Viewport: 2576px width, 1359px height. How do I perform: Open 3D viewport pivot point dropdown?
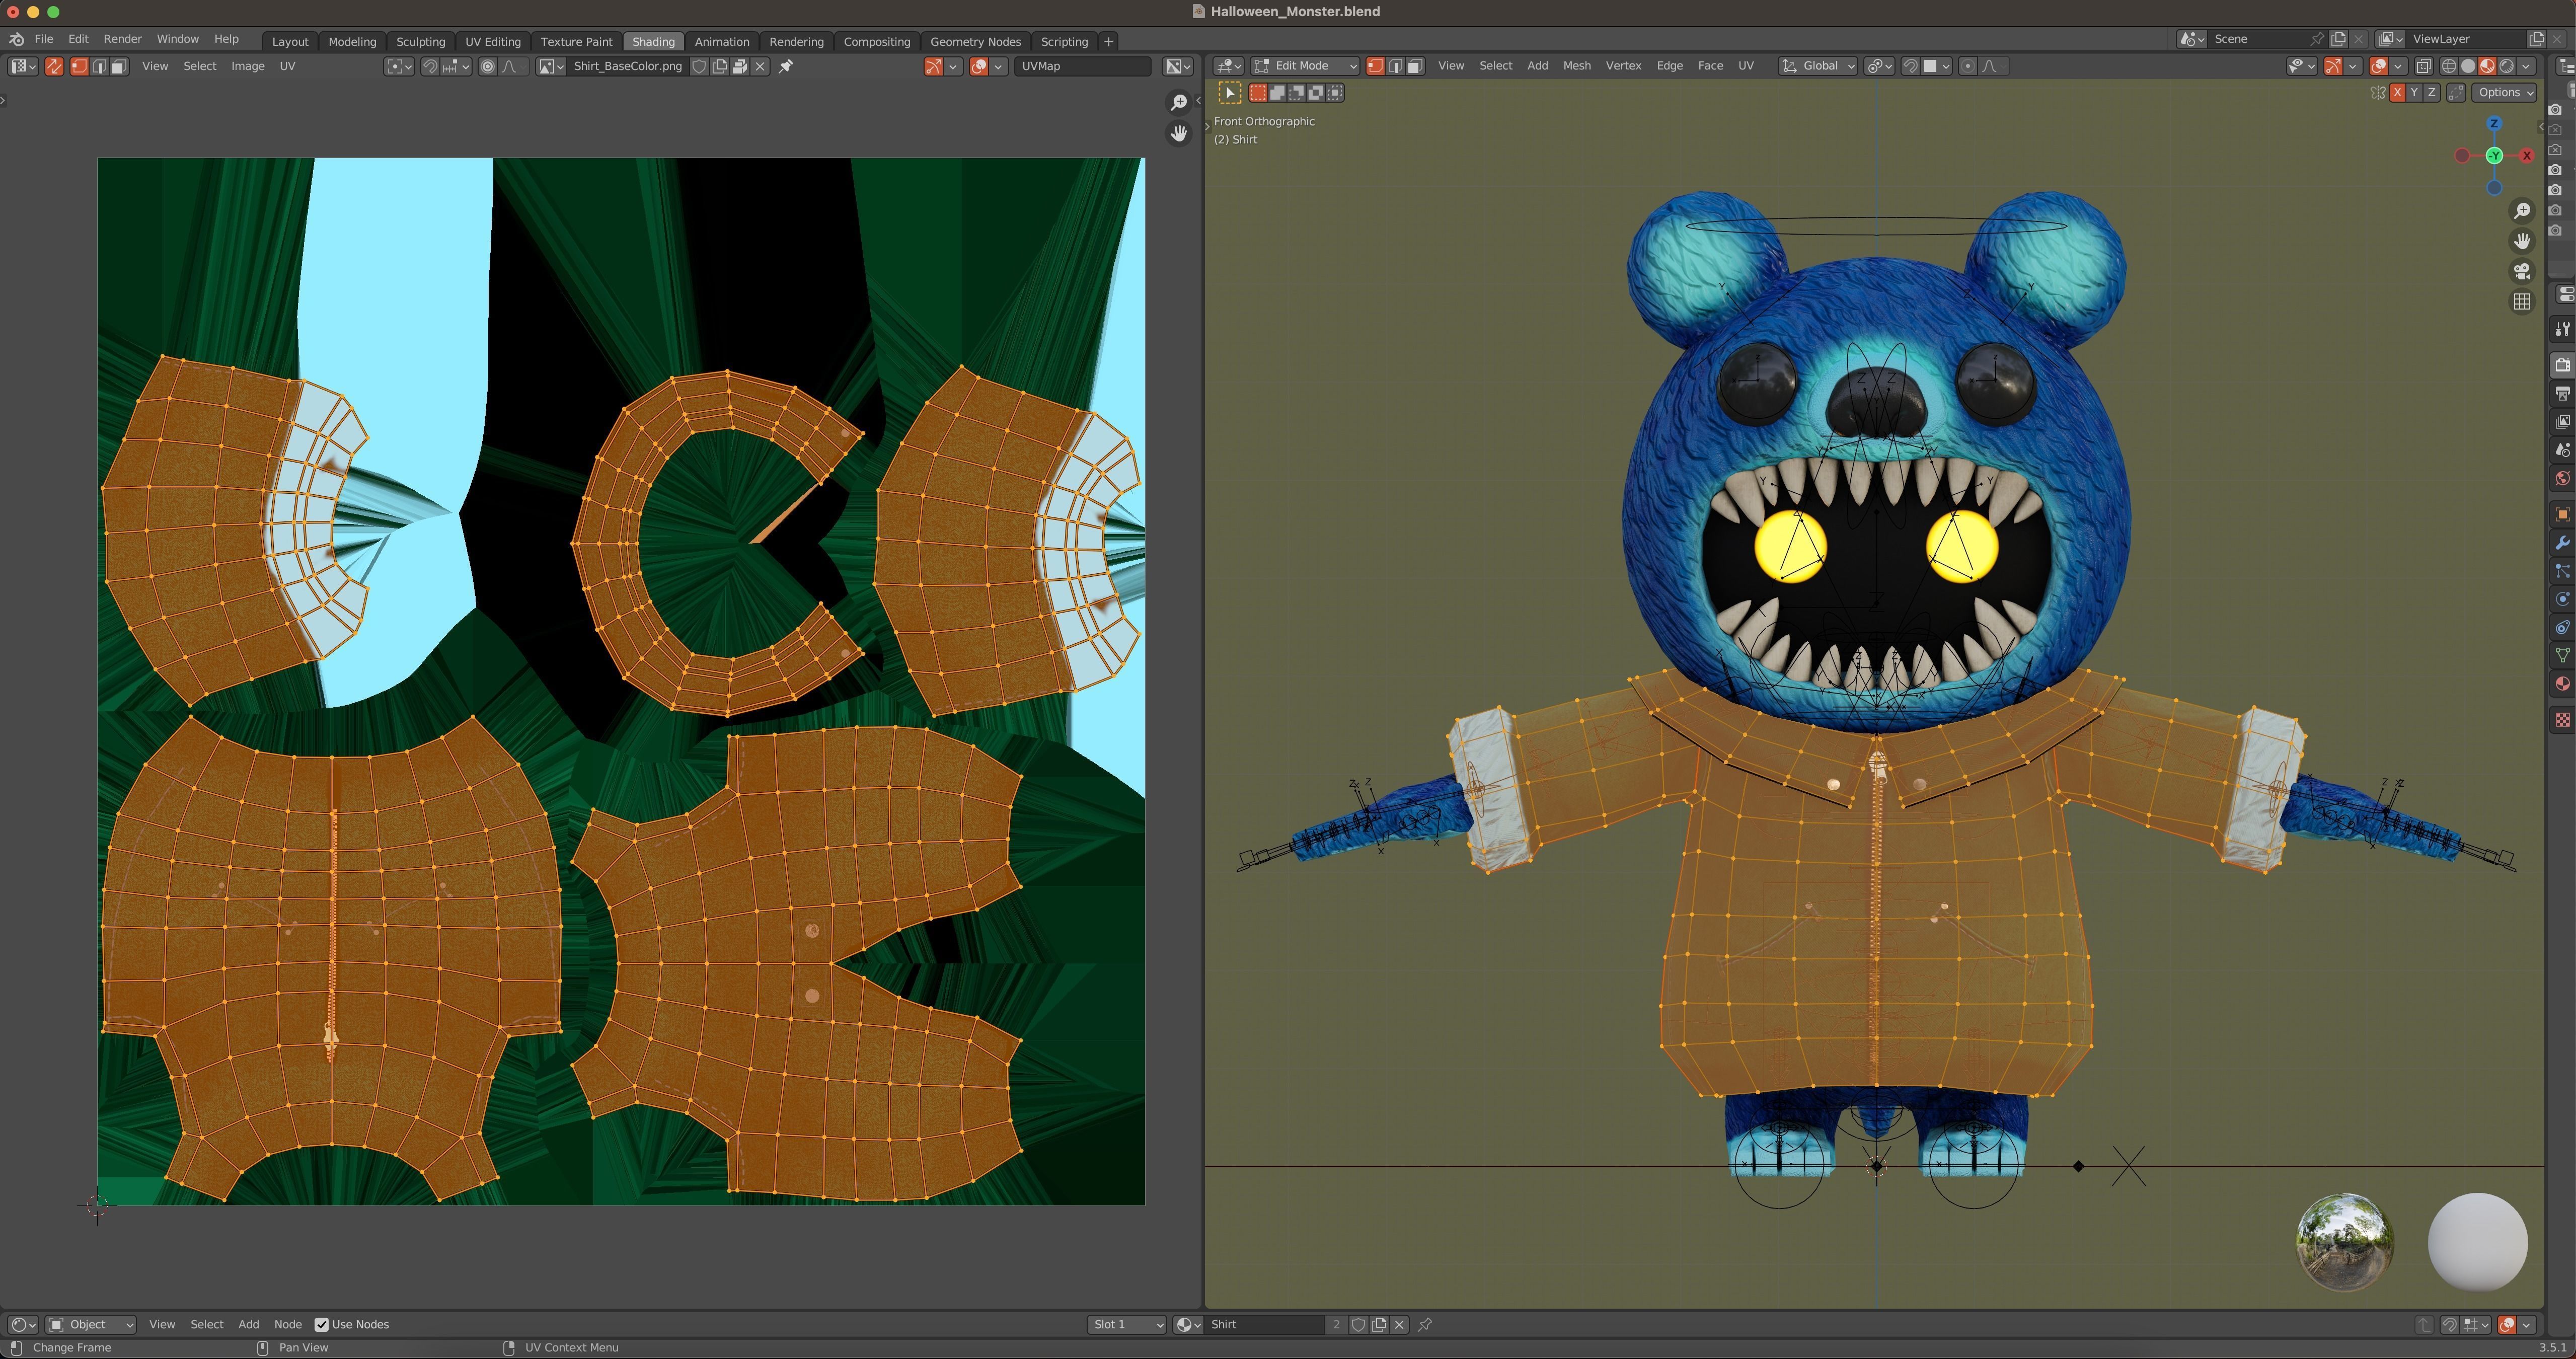1879,66
